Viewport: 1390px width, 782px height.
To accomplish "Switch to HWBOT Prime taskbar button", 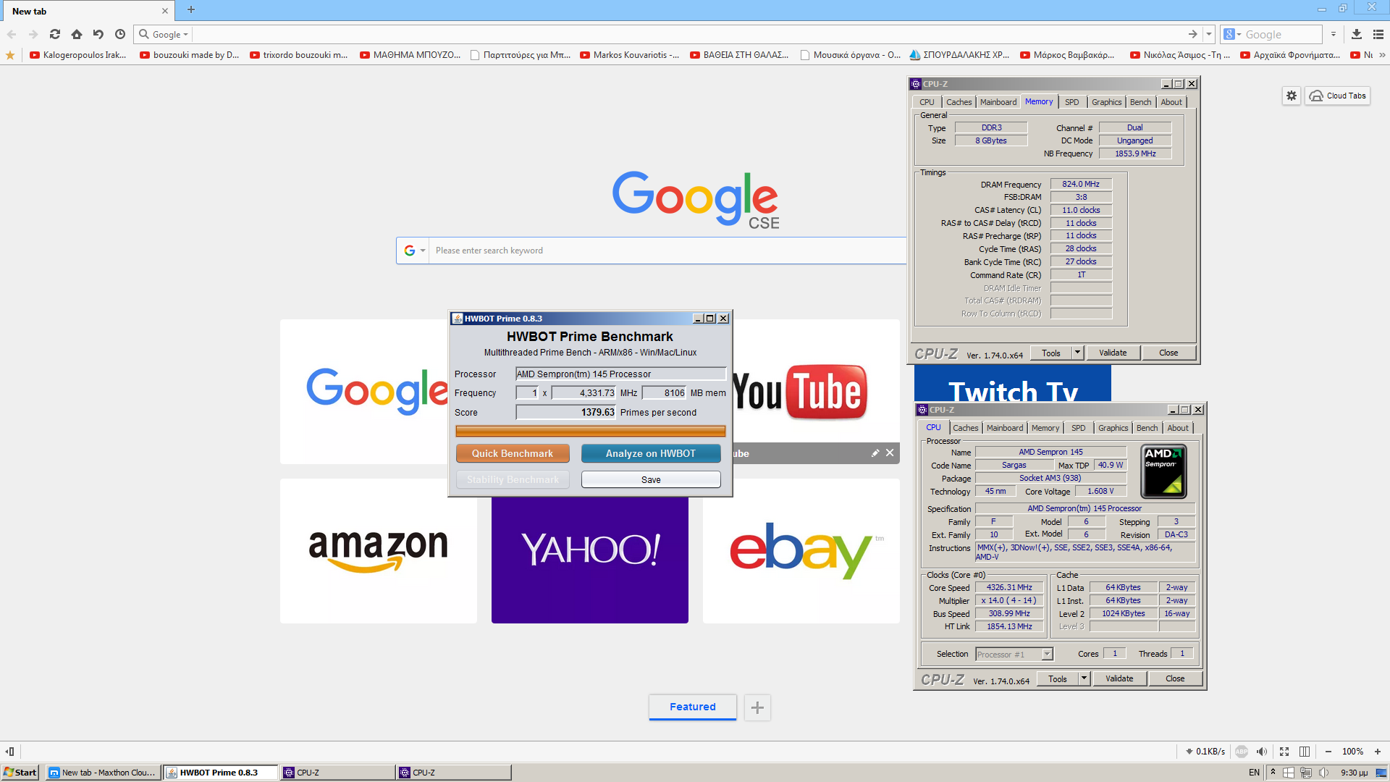I will point(221,773).
